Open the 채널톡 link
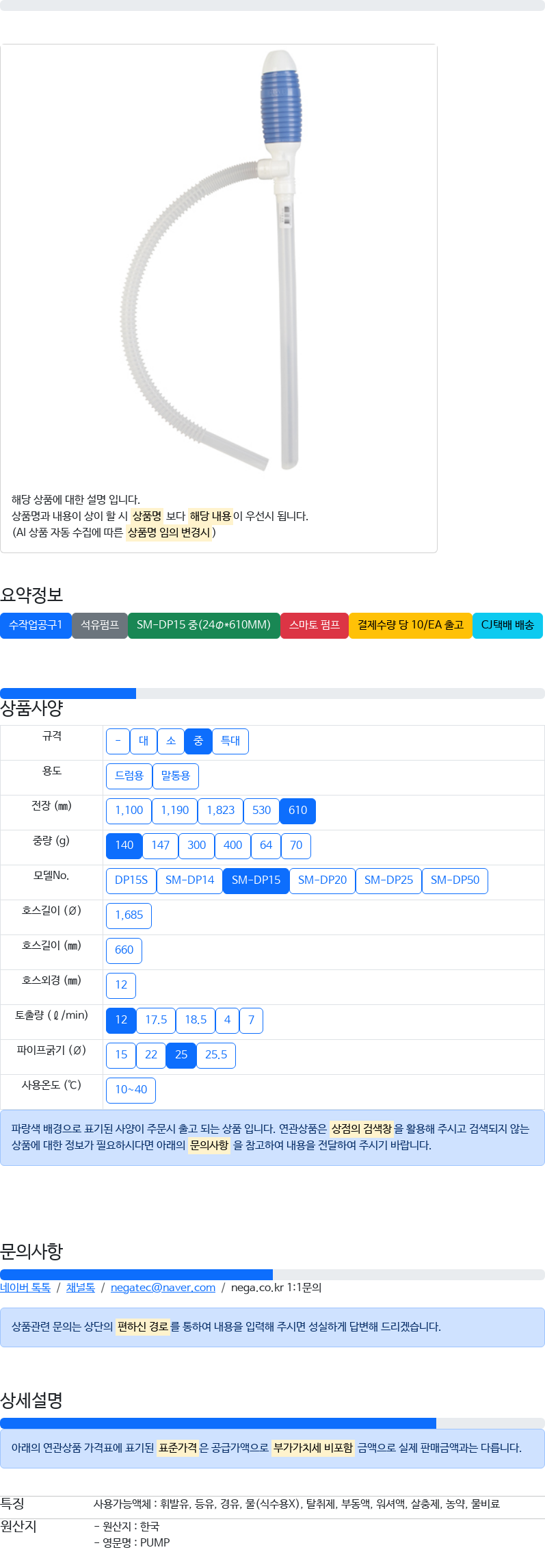 pos(81,1287)
